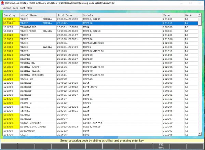Select the AGYA/WIGO row
205x150 pixels.
(100, 131)
